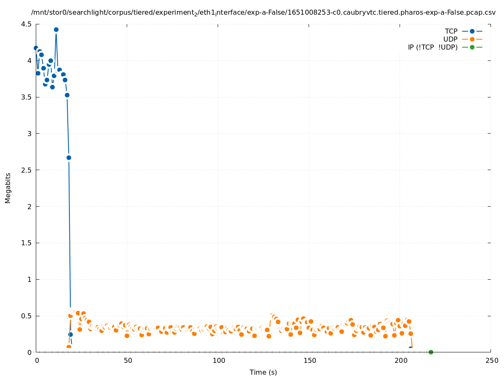Select the TCP legend label
504x378 pixels.
(451, 31)
